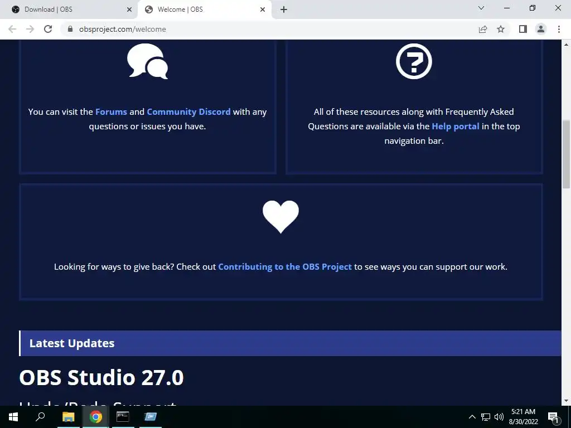This screenshot has height=428, width=571.
Task: Go forward to the next page
Action: pyautogui.click(x=30, y=29)
